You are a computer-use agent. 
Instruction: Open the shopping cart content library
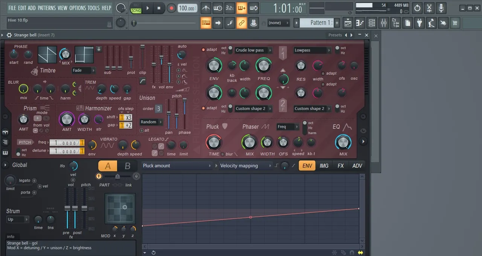455,23
